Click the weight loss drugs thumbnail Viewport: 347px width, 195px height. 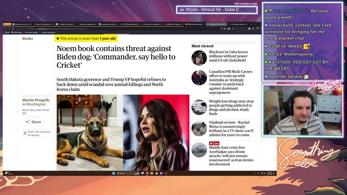click(x=199, y=107)
